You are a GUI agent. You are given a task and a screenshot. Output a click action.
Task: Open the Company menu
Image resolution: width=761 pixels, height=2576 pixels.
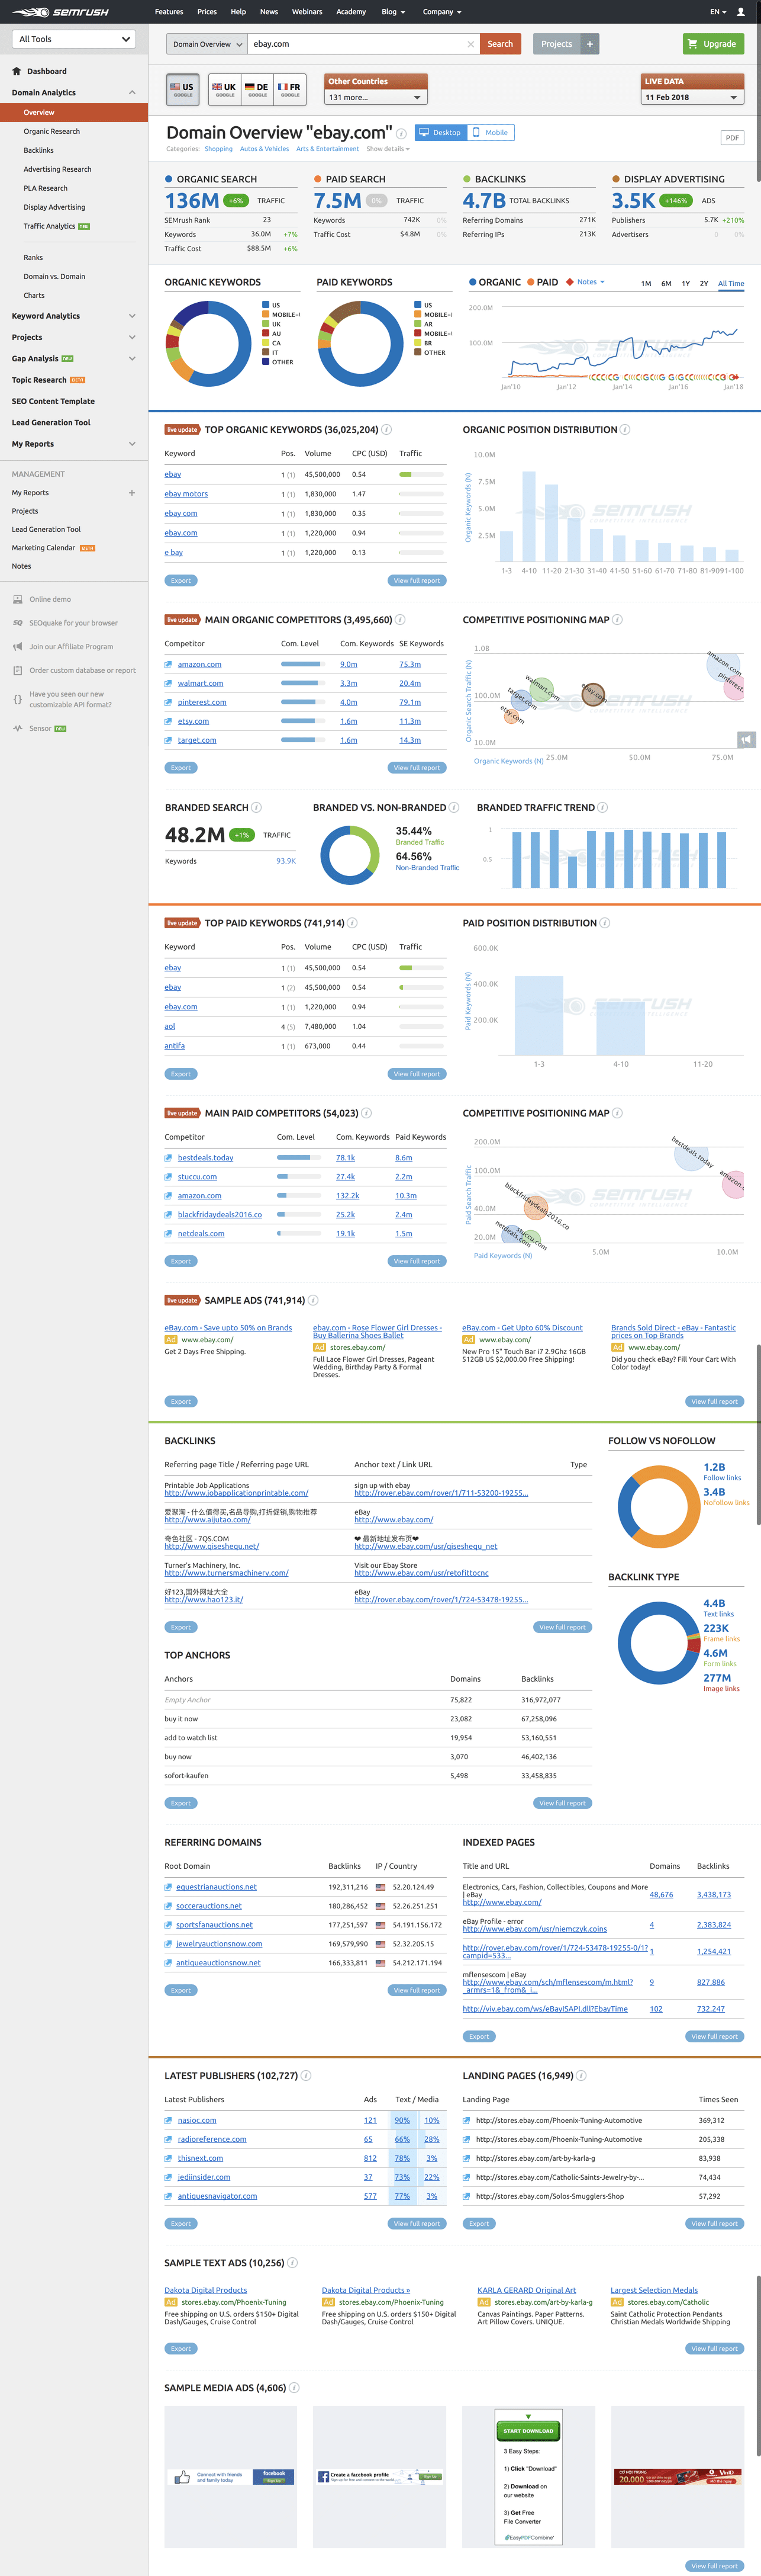pyautogui.click(x=441, y=12)
